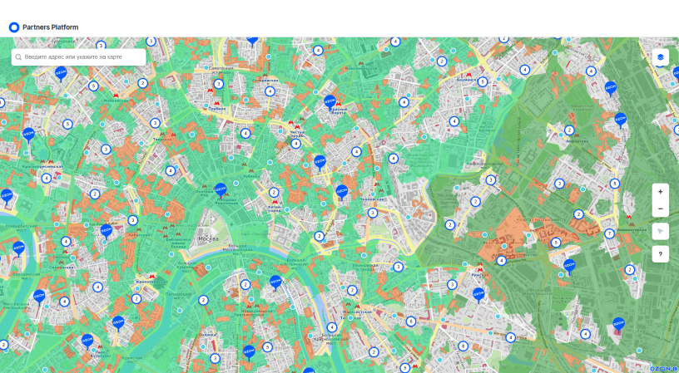Click the Трубная metro station label
The height and width of the screenshot is (373, 679).
pyautogui.click(x=217, y=109)
